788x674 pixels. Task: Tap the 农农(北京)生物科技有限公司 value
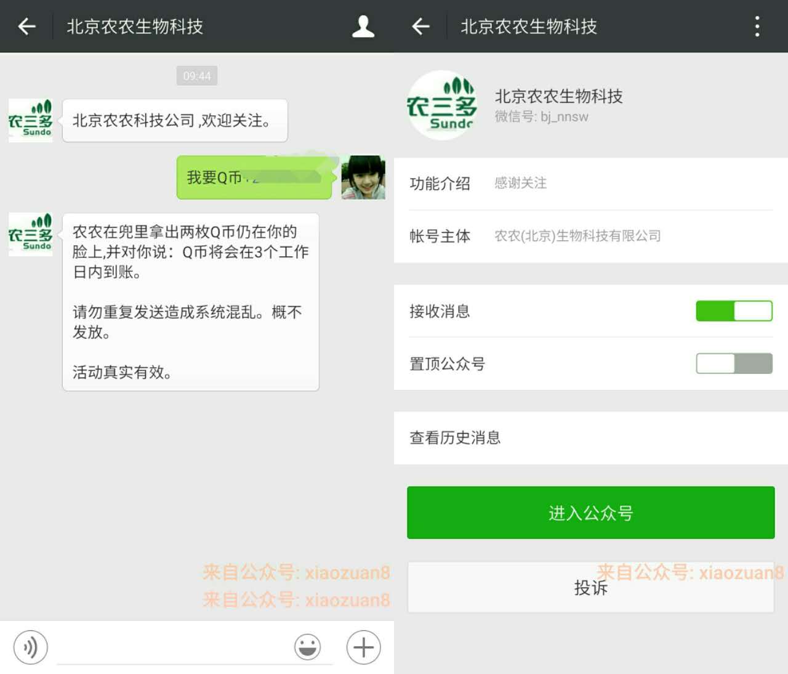(x=578, y=236)
